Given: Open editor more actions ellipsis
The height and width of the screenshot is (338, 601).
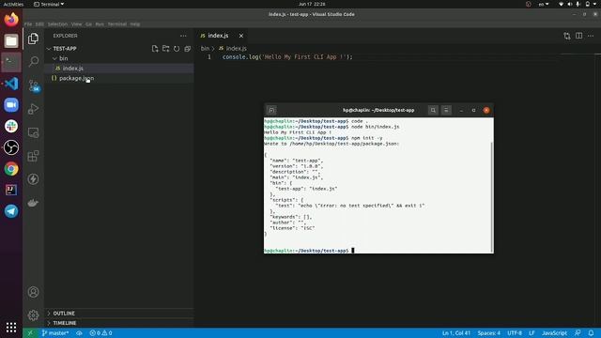Looking at the screenshot, I should coord(591,36).
